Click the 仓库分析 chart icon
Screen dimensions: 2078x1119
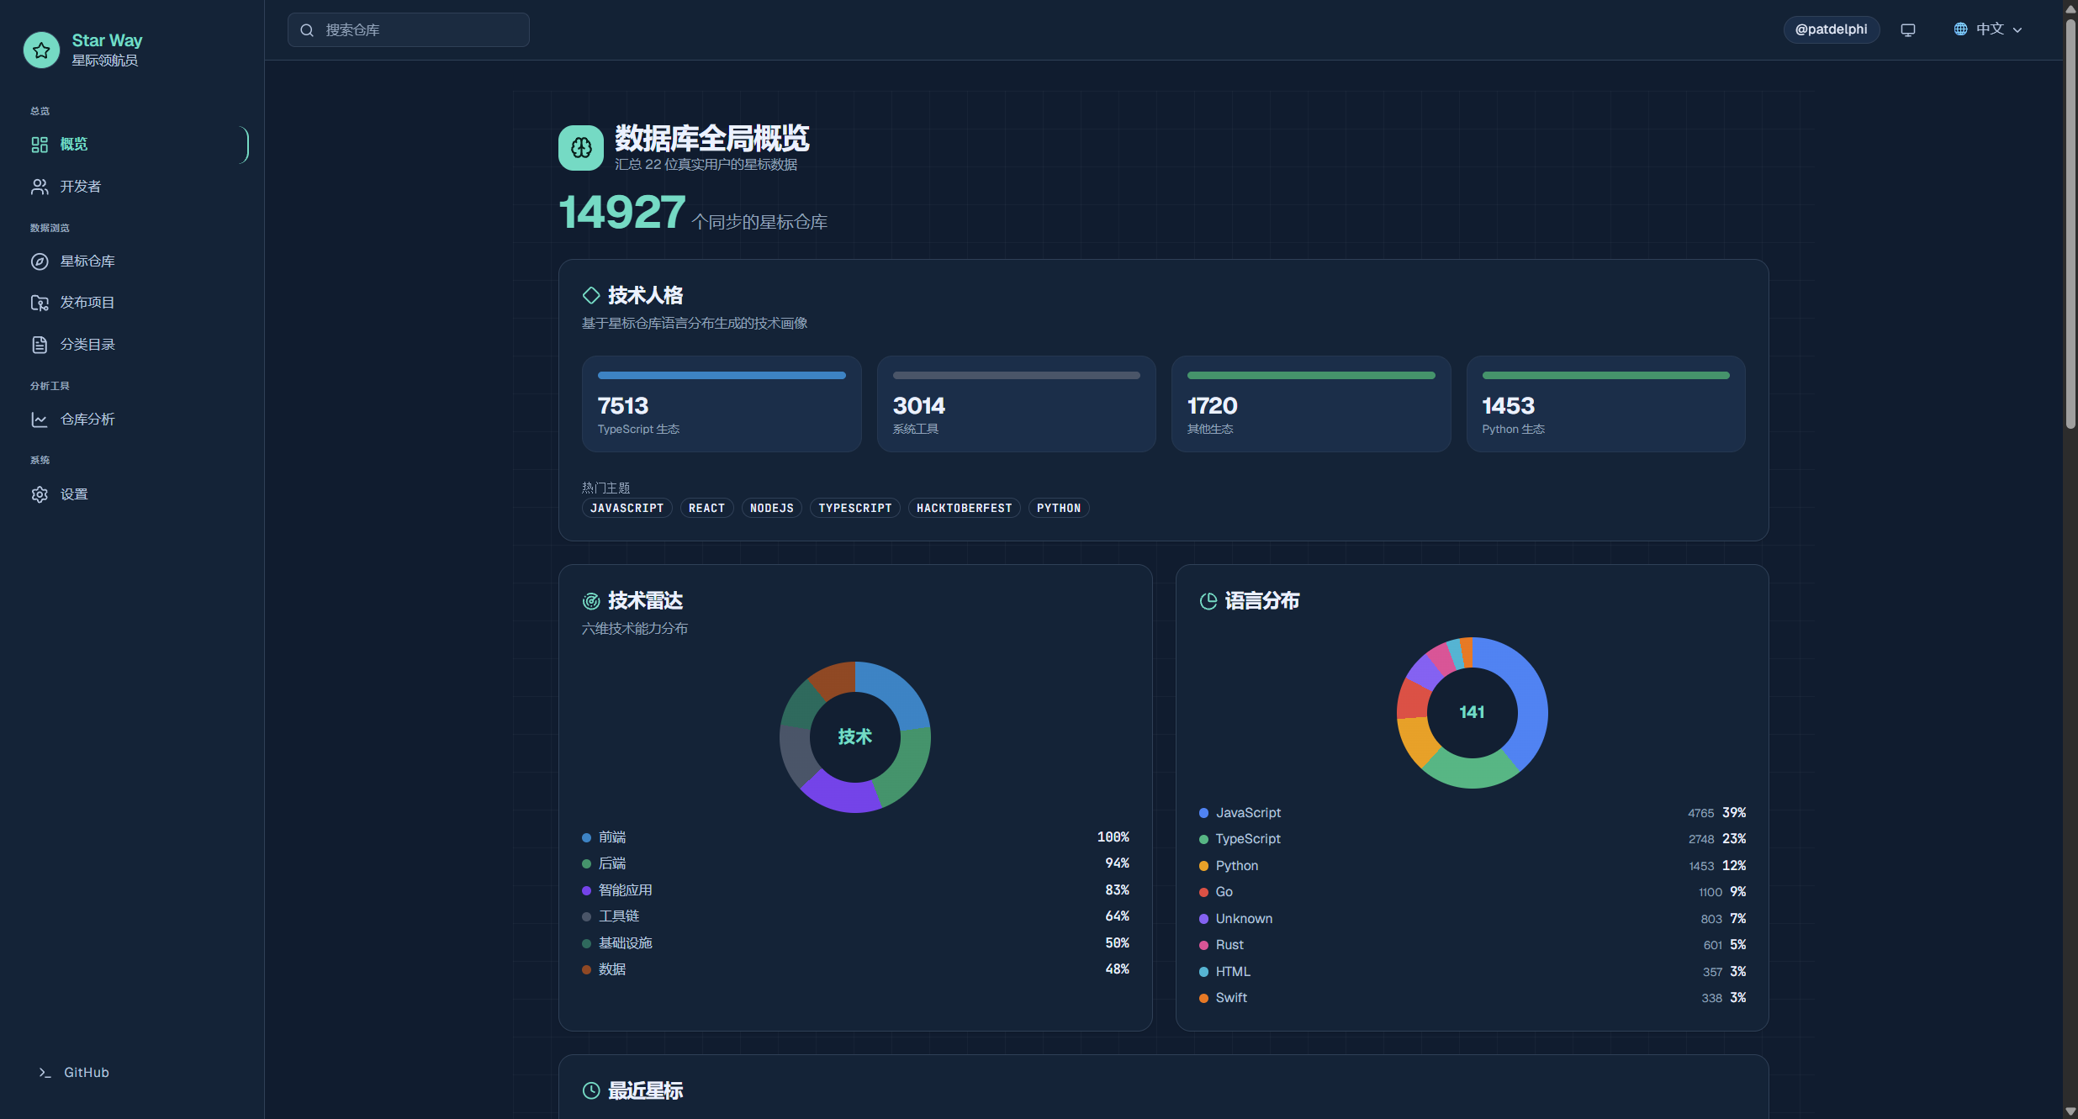coord(40,420)
